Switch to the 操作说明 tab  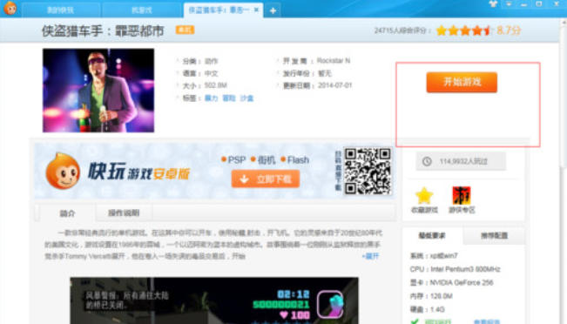124,213
